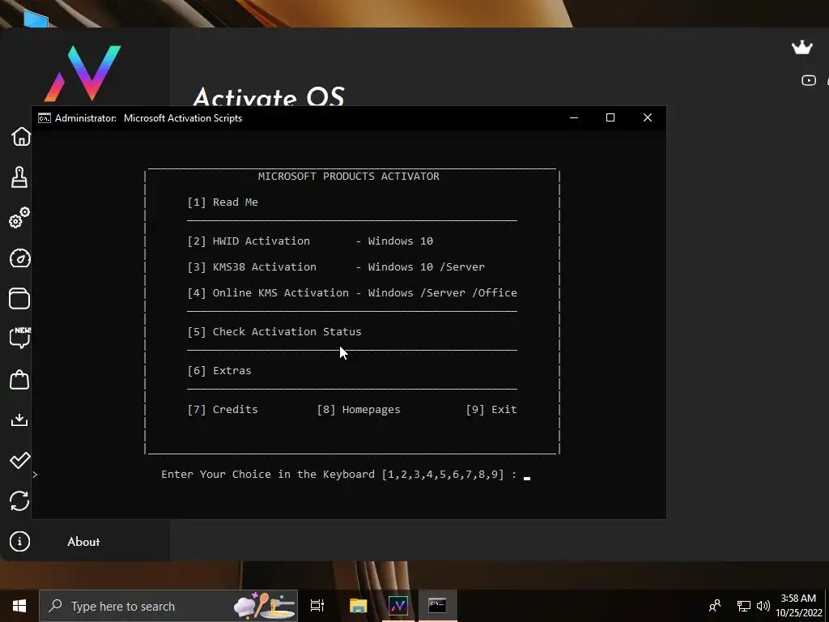Open the YouTube icon at top right

[x=809, y=80]
